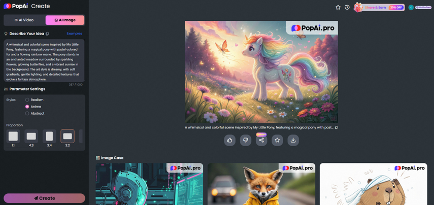This screenshot has height=205, width=434.
Task: Choose the 4:3 proportion option
Action: pyautogui.click(x=31, y=136)
